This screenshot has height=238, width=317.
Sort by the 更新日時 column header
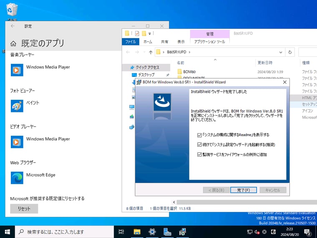tap(265, 63)
